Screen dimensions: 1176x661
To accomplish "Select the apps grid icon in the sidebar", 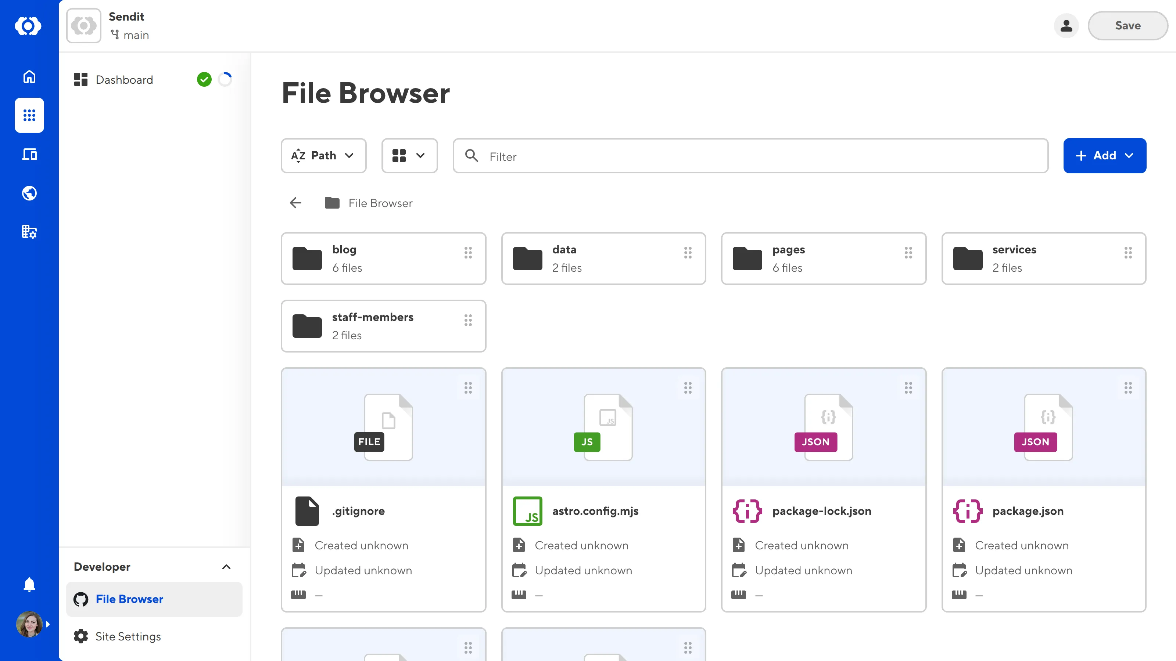I will point(29,115).
